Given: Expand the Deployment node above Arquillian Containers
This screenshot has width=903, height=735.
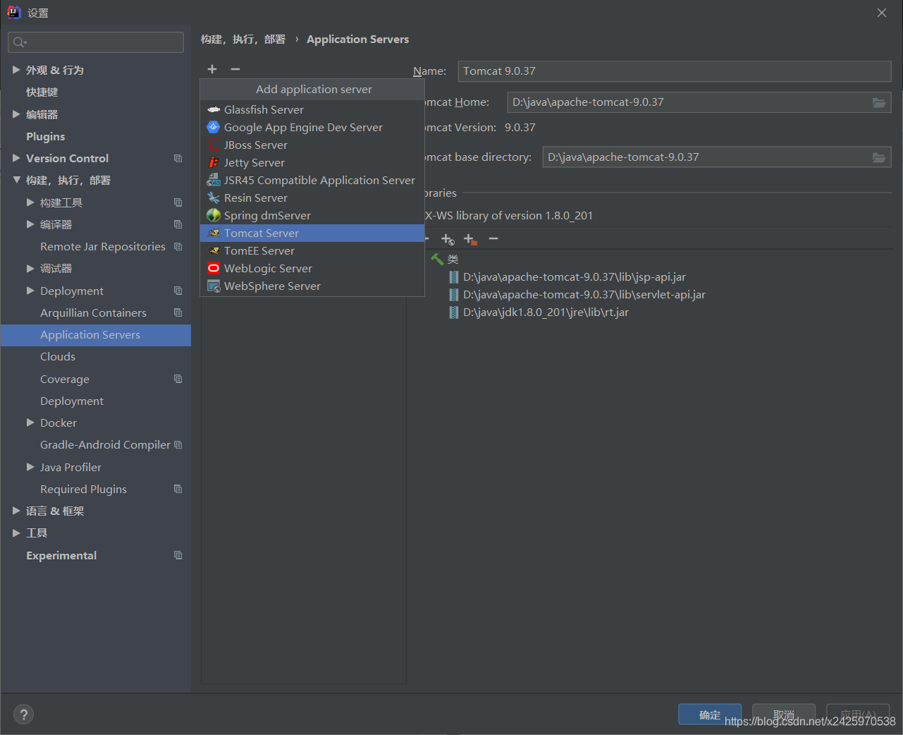Looking at the screenshot, I should 30,291.
